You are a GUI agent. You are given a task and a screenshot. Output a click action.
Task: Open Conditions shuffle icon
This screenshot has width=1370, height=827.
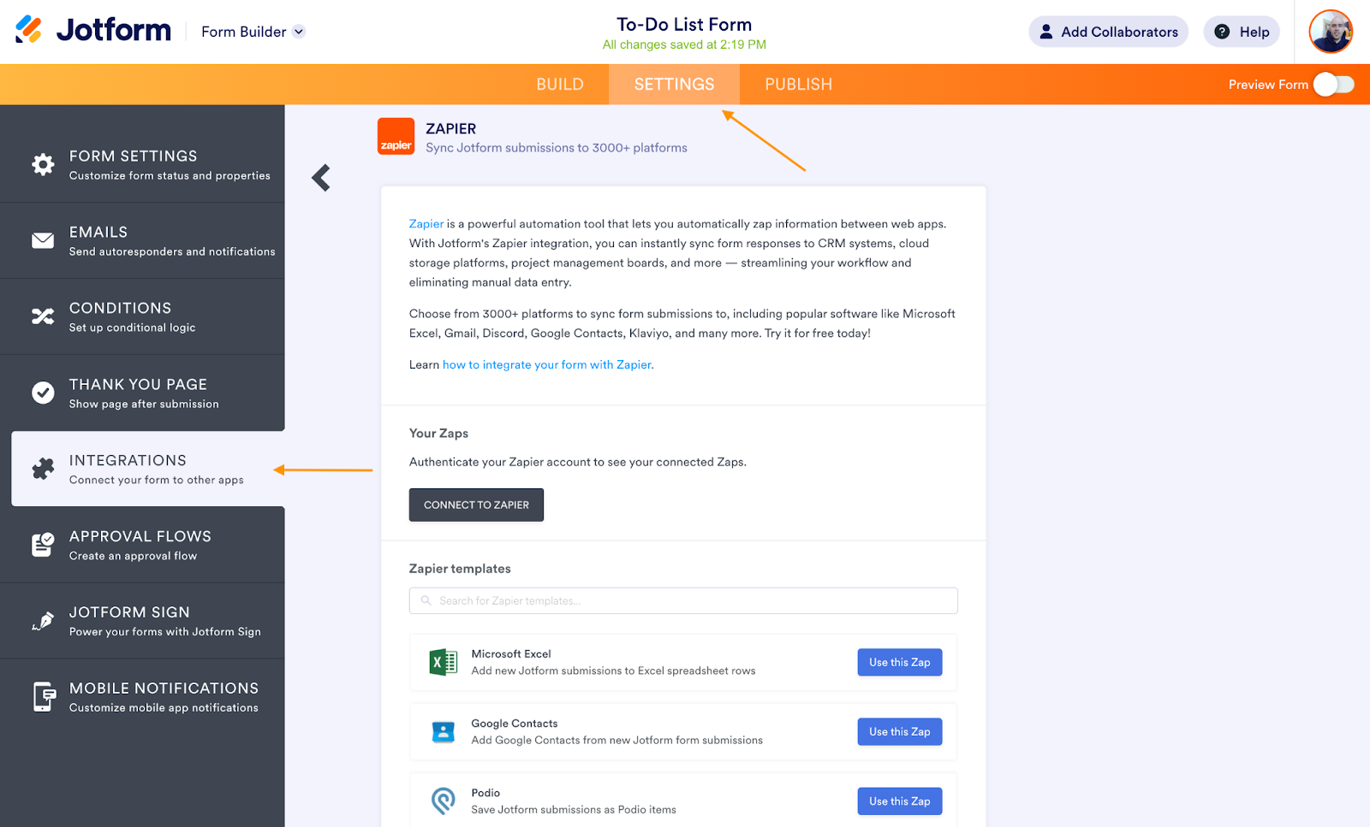click(43, 316)
